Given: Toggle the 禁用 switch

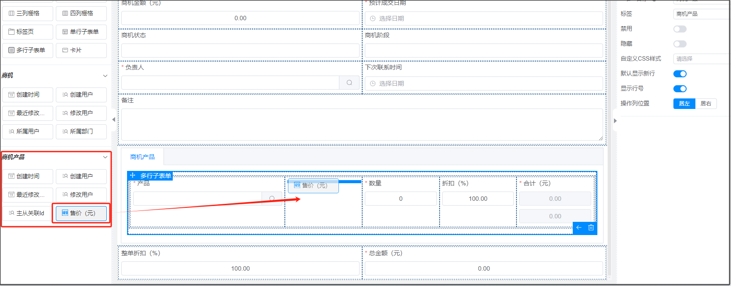Looking at the screenshot, I should 680,29.
